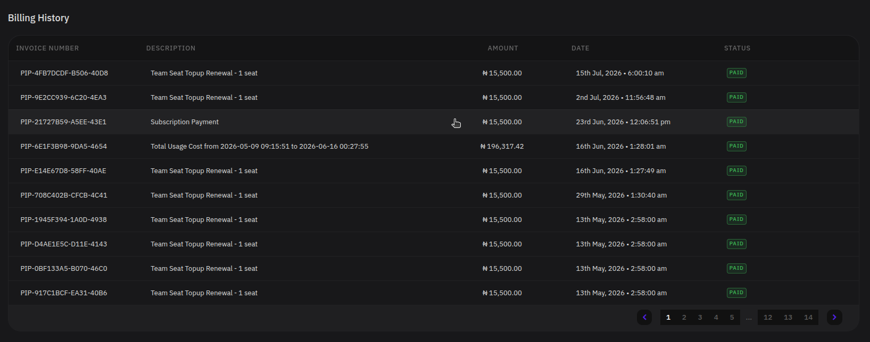
Task: Click the date 23rd Jun, 2026 12:06:51 pm
Action: [623, 122]
